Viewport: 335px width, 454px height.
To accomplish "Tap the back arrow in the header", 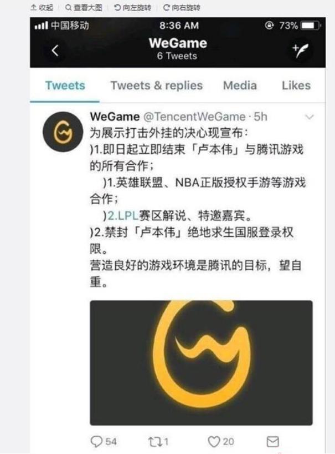I will [x=55, y=51].
